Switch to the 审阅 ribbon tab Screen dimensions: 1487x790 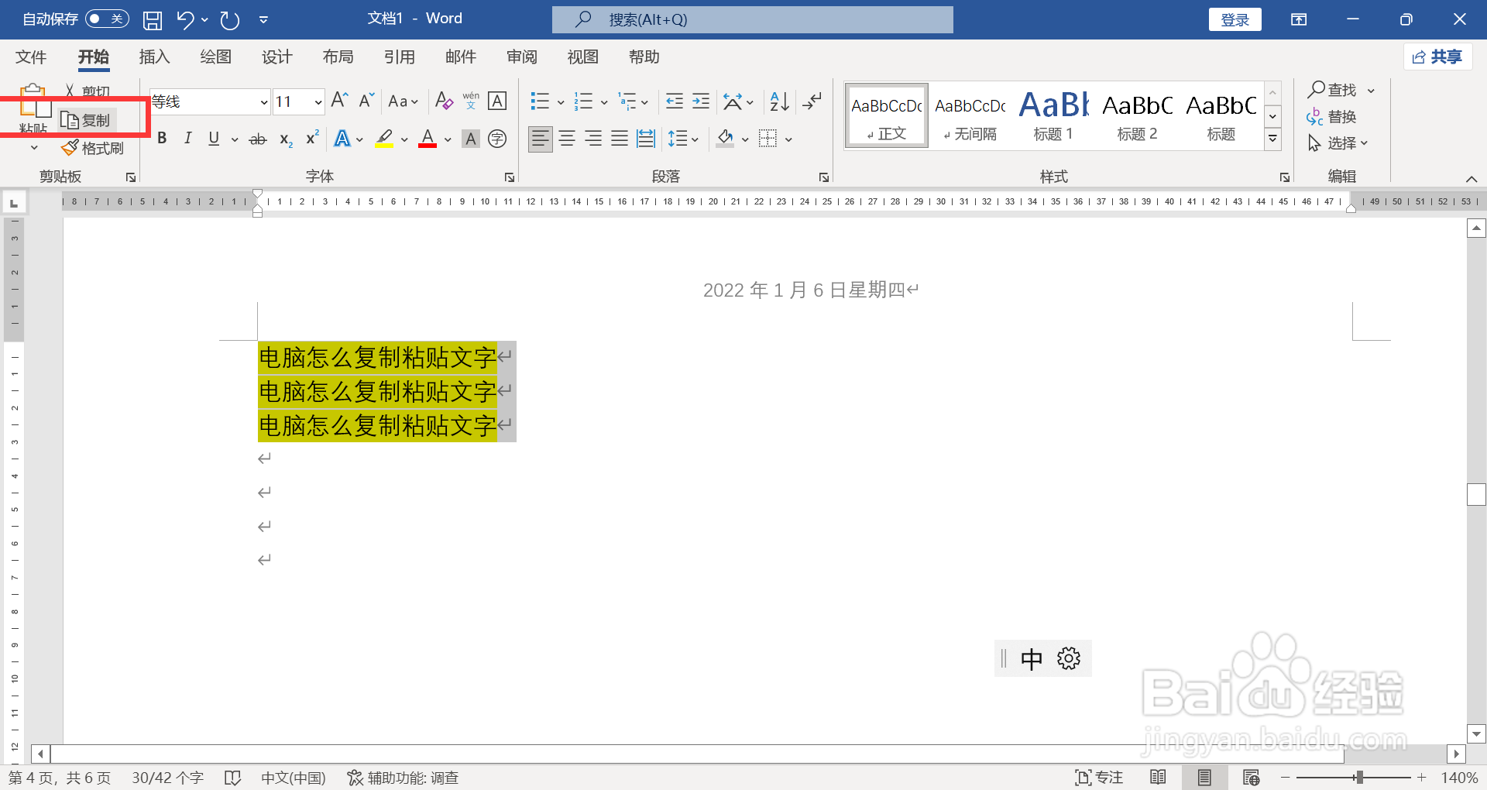522,57
